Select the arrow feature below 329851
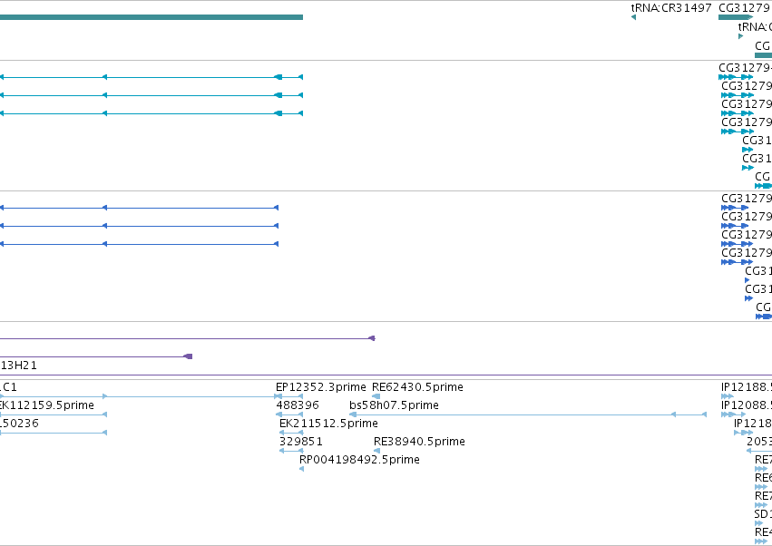 tap(291, 451)
